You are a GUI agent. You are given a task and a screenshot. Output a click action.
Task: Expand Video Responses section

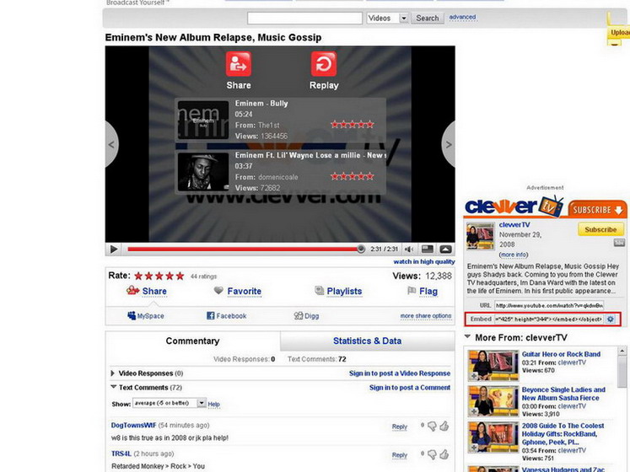[112, 373]
